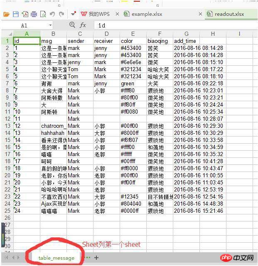Select header cell 'sender'
The image size is (258, 266).
(x=80, y=41)
